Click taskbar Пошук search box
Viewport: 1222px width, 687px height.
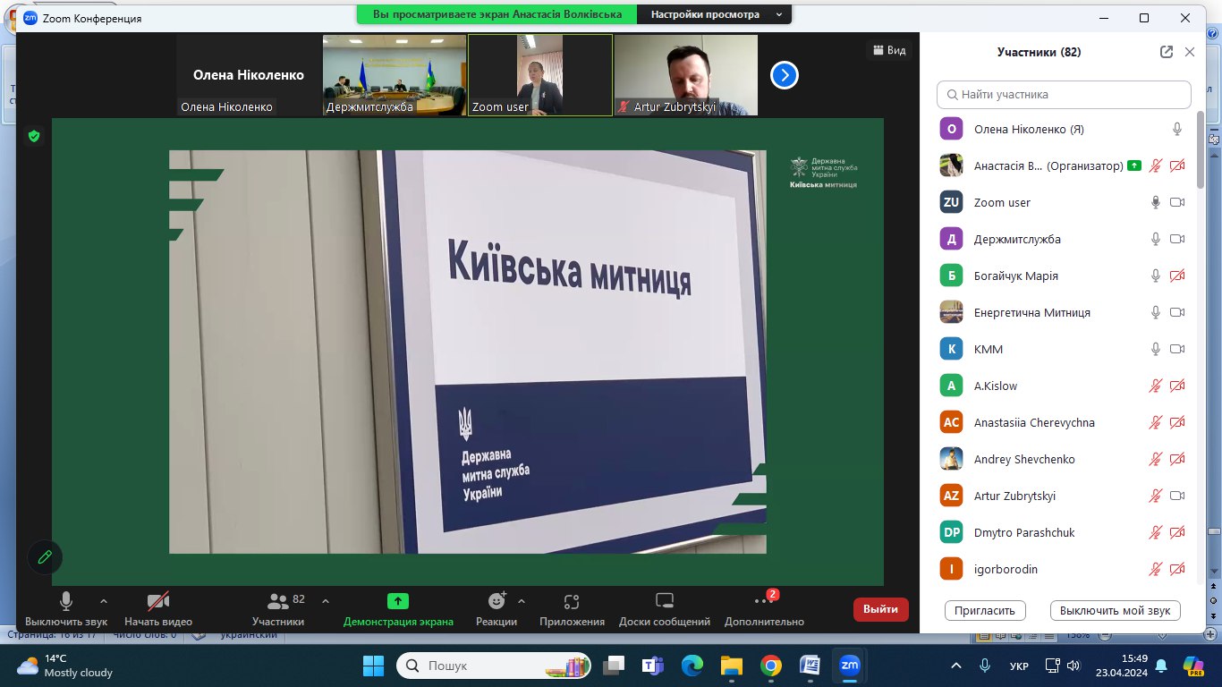coord(494,666)
